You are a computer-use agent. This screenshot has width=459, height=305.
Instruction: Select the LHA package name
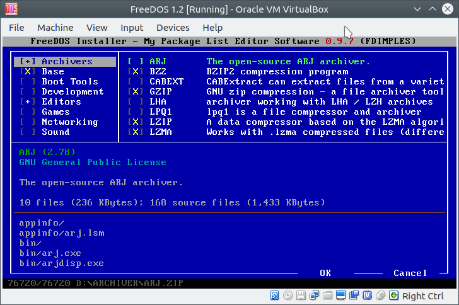tap(158, 101)
